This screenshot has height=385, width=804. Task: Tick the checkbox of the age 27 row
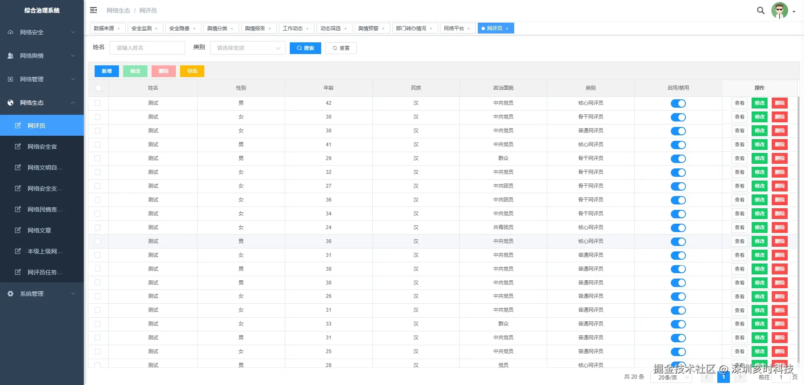tap(98, 186)
